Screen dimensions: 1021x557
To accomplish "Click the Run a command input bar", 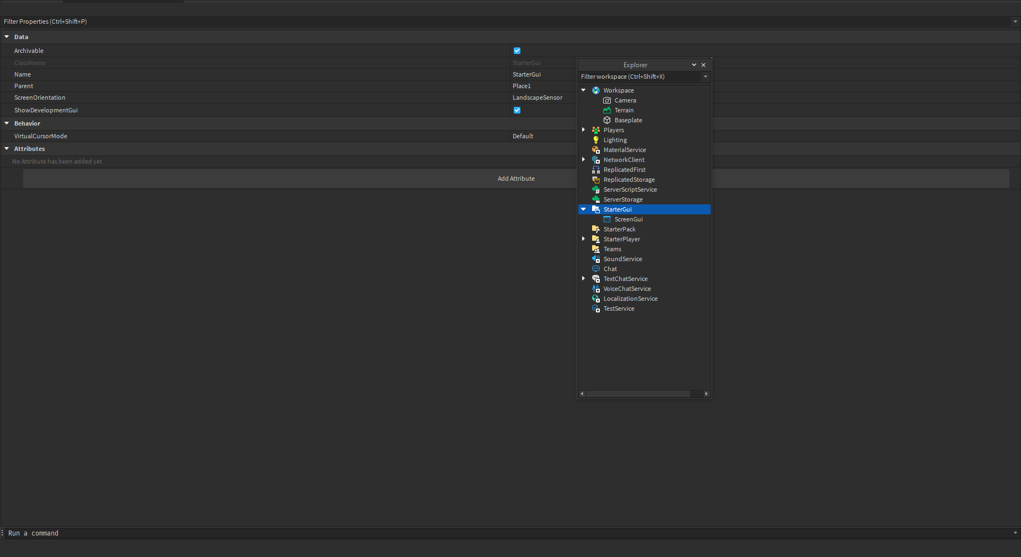I will (507, 533).
